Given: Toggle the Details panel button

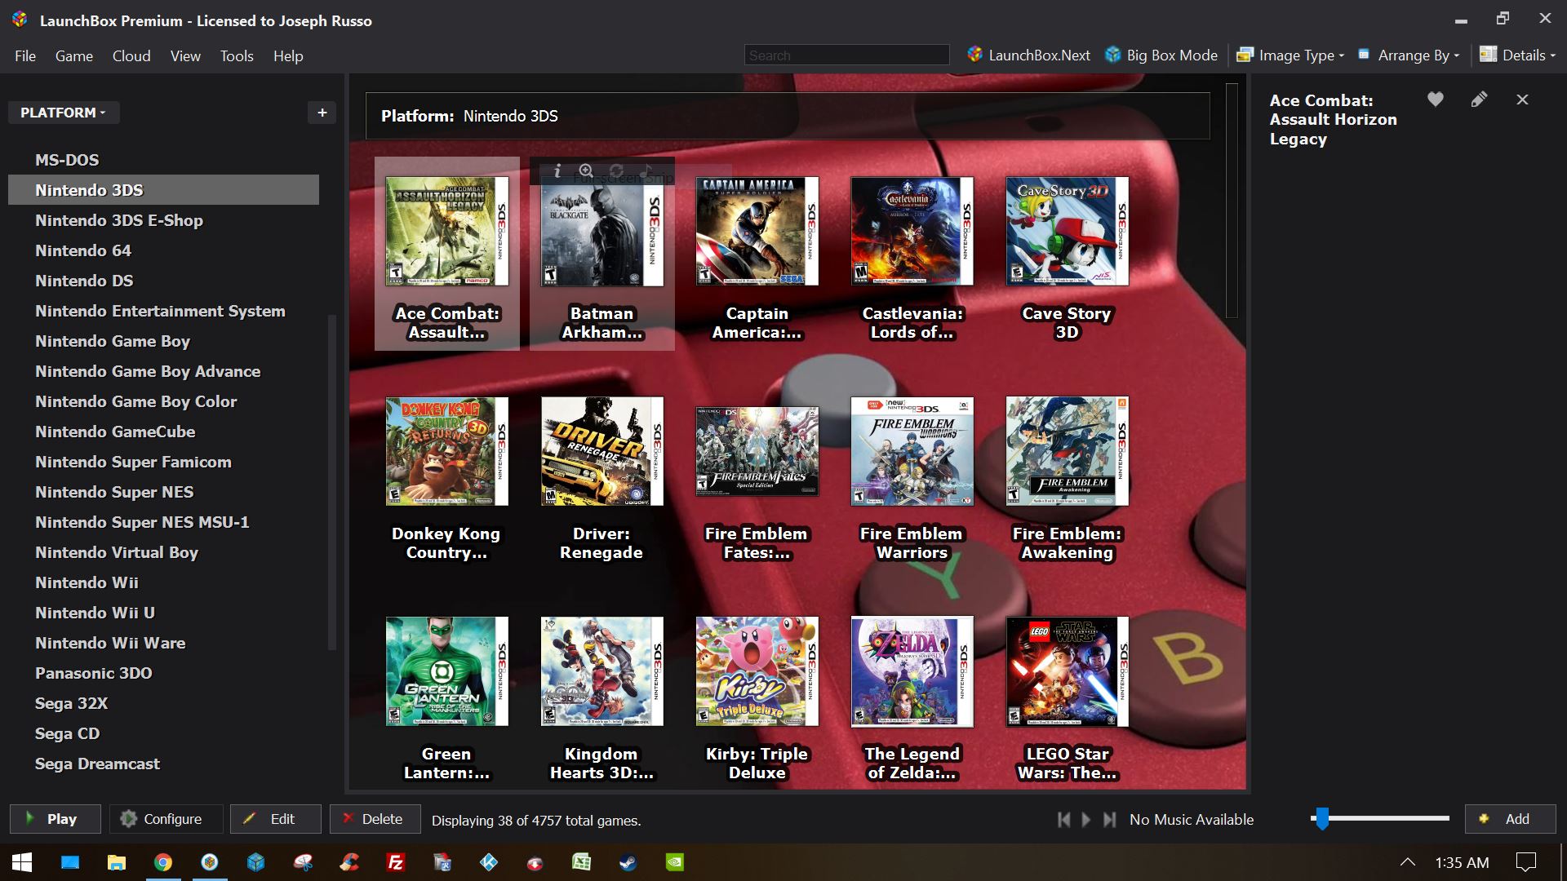Looking at the screenshot, I should point(1518,55).
